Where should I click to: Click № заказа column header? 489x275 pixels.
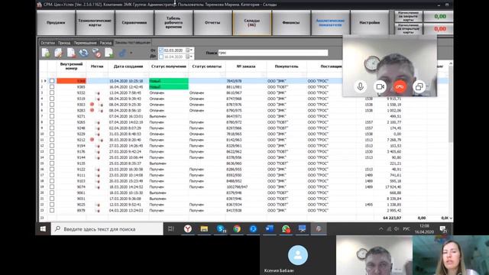(x=246, y=66)
